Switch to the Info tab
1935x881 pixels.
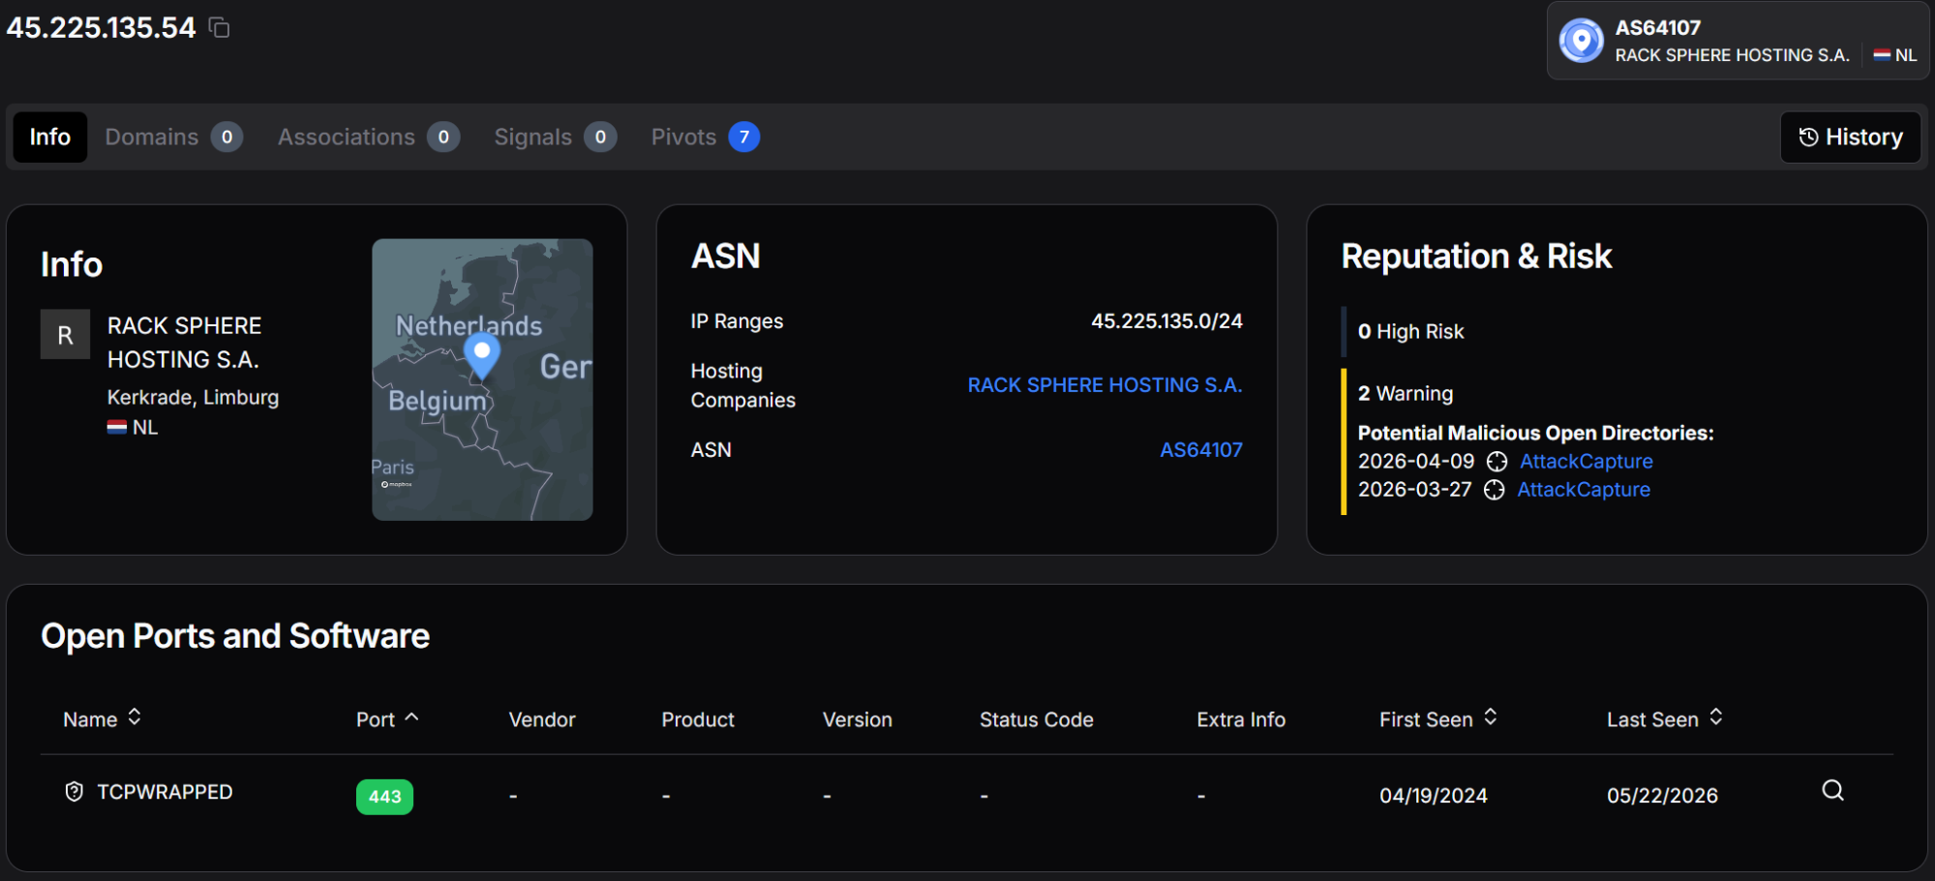[x=50, y=137]
